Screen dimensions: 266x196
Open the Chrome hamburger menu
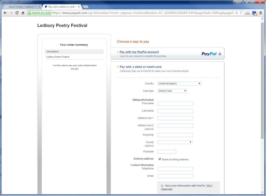click(x=261, y=13)
